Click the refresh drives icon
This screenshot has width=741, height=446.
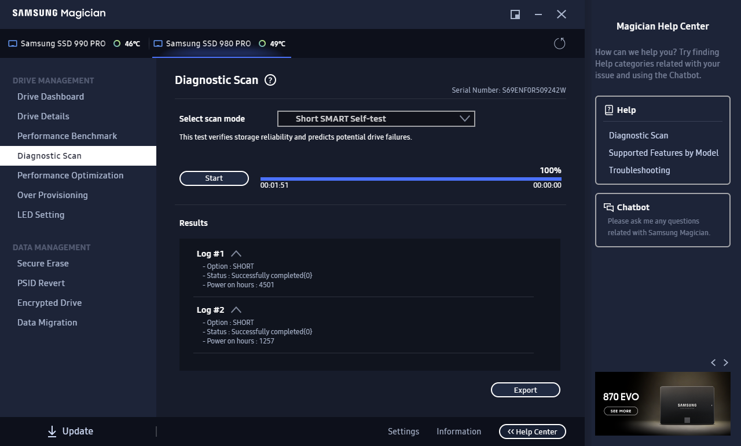(560, 43)
